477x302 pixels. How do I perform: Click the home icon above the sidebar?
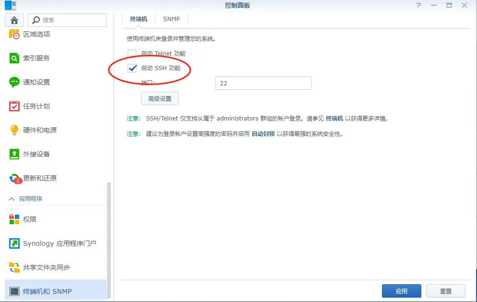point(14,20)
